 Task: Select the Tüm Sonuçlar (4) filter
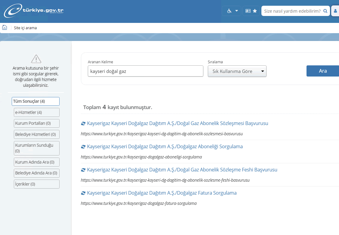pyautogui.click(x=35, y=101)
